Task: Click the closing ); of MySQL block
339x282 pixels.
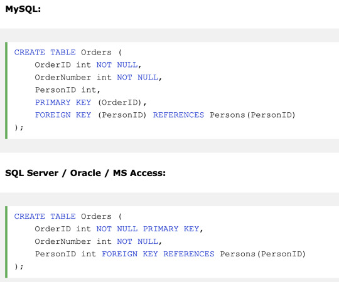Action: click(19, 127)
